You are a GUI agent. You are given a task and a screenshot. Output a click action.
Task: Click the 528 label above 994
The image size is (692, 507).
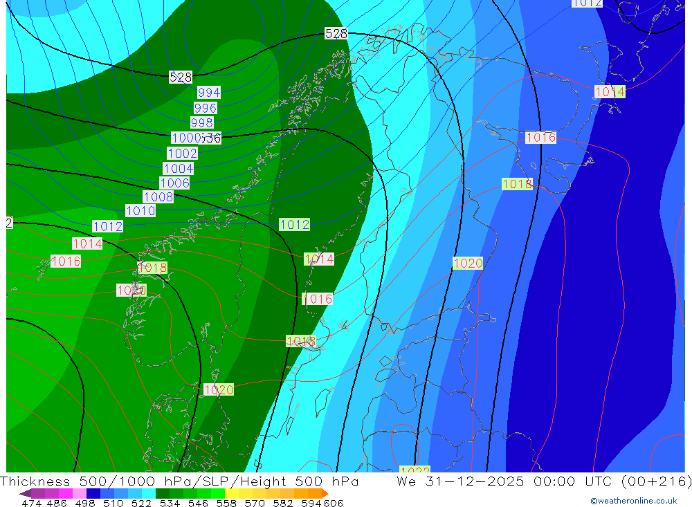click(181, 77)
